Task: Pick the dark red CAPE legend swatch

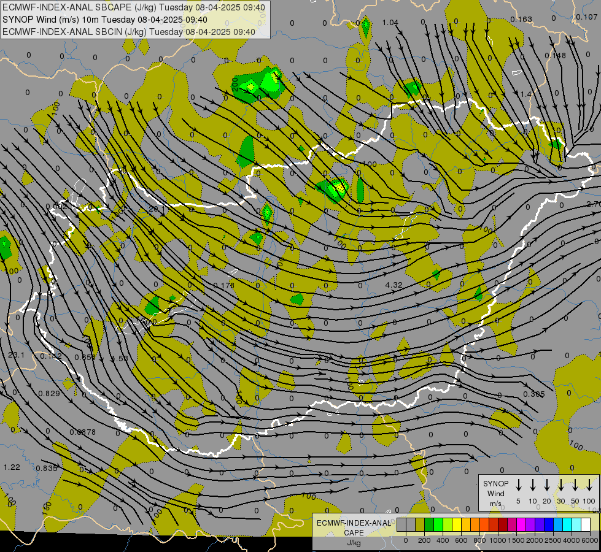Action: [503, 525]
